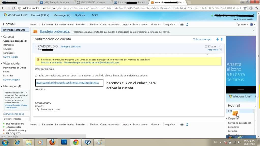Open Windows Explorer folder in taskbar

29,142
